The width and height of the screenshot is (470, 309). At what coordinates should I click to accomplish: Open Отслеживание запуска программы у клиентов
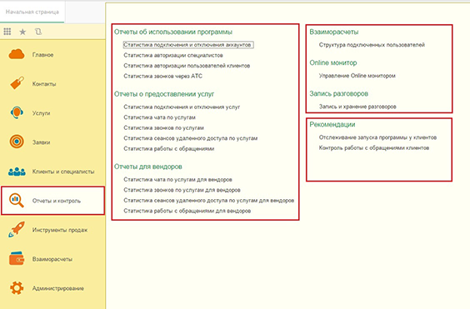point(377,137)
